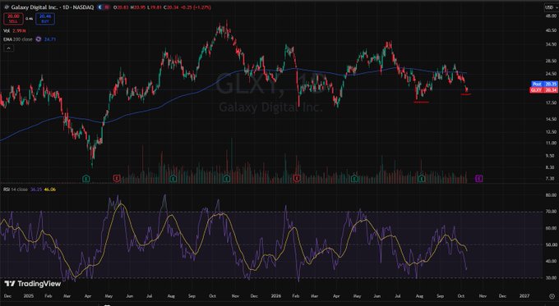Viewport: 559px width, 306px height.
Task: Click the green earnings marker for August 2025
Action: point(173,179)
